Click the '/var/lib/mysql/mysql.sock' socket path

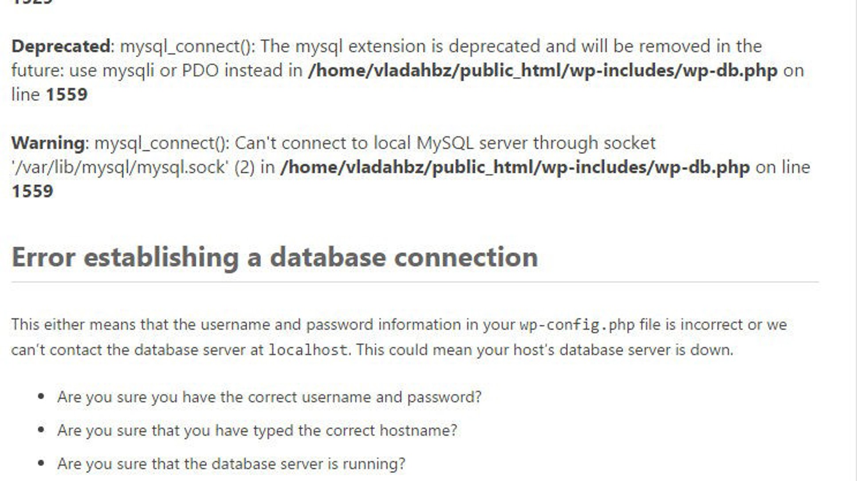coord(120,167)
